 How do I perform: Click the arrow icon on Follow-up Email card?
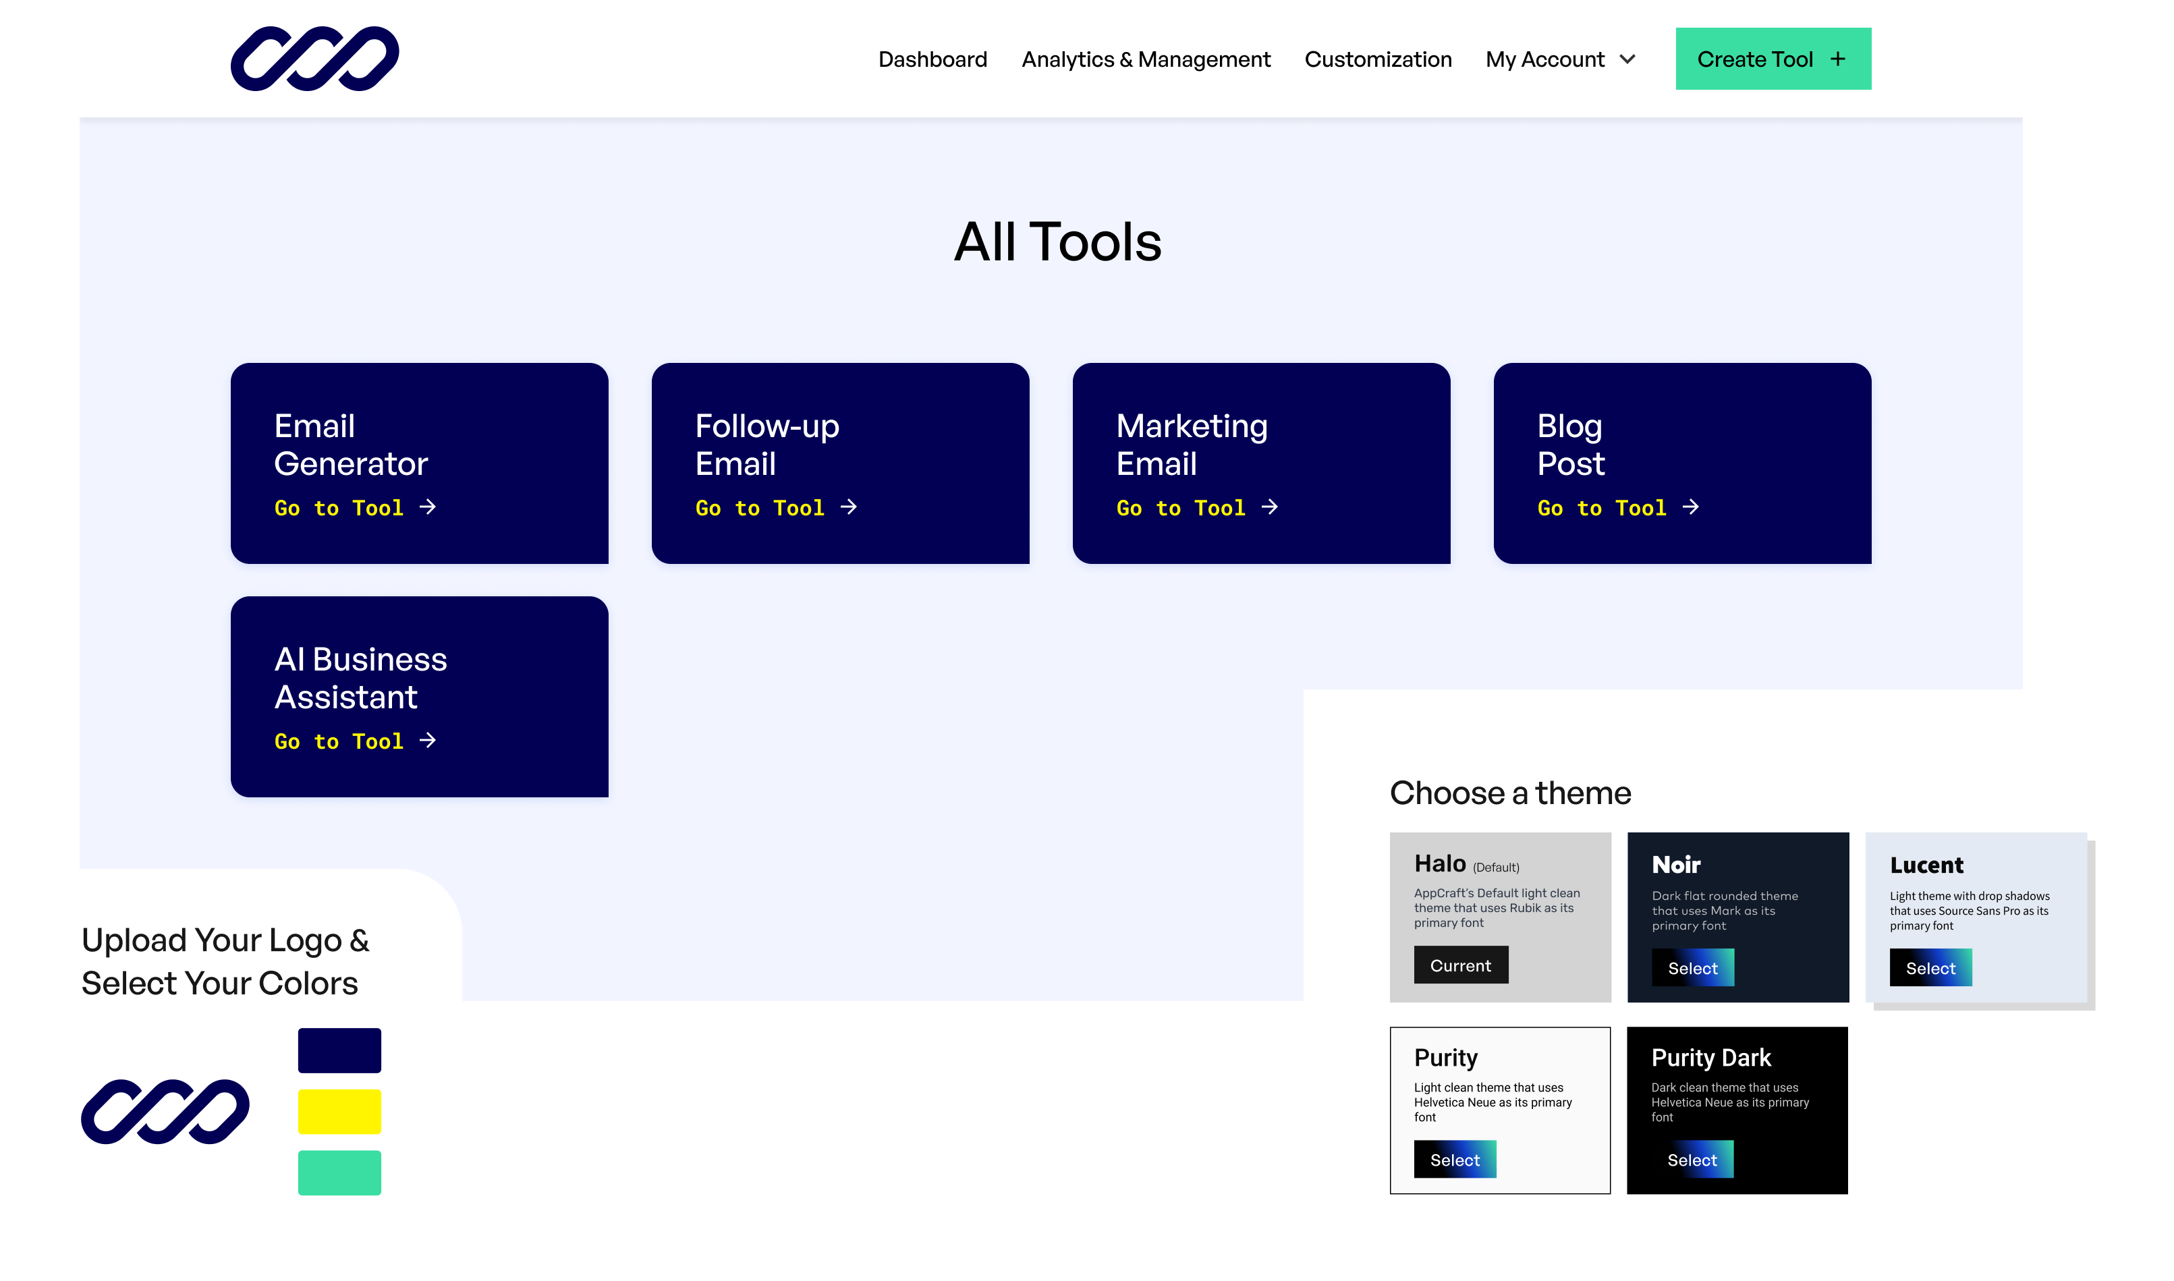point(849,507)
